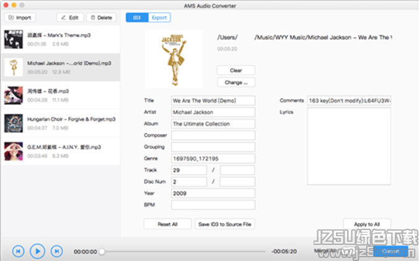
Task: Select the Michael Jackson Demo.mp3 track
Action: (x=61, y=68)
